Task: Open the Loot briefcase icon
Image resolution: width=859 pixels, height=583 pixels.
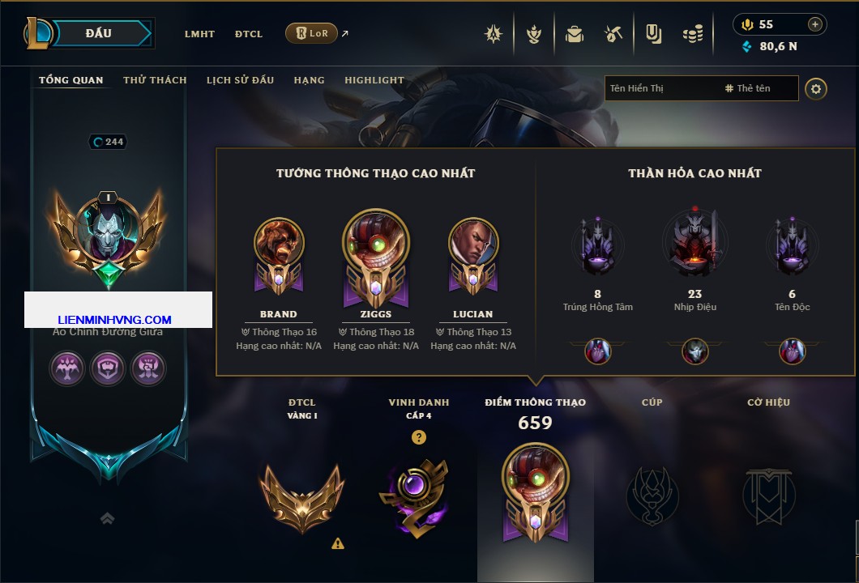Action: coord(574,34)
